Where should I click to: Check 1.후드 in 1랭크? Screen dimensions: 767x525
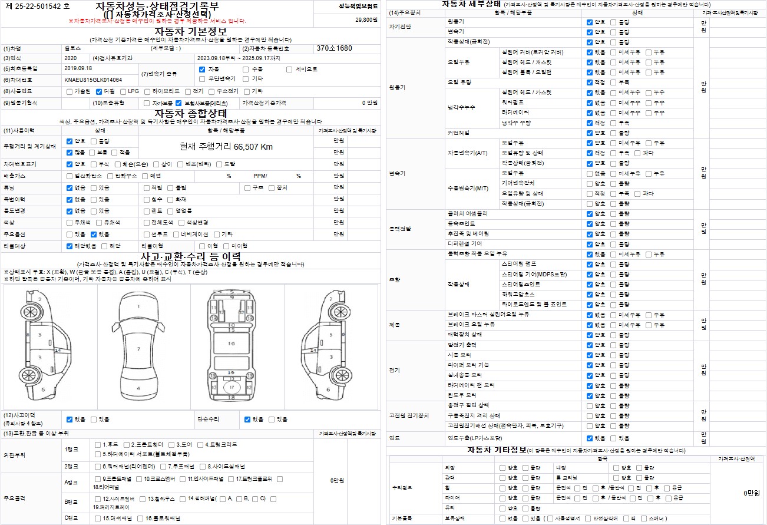pos(98,444)
